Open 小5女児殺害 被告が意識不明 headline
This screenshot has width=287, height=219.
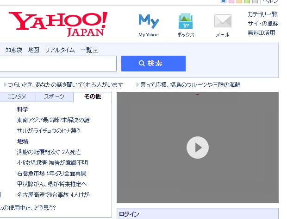52,163
